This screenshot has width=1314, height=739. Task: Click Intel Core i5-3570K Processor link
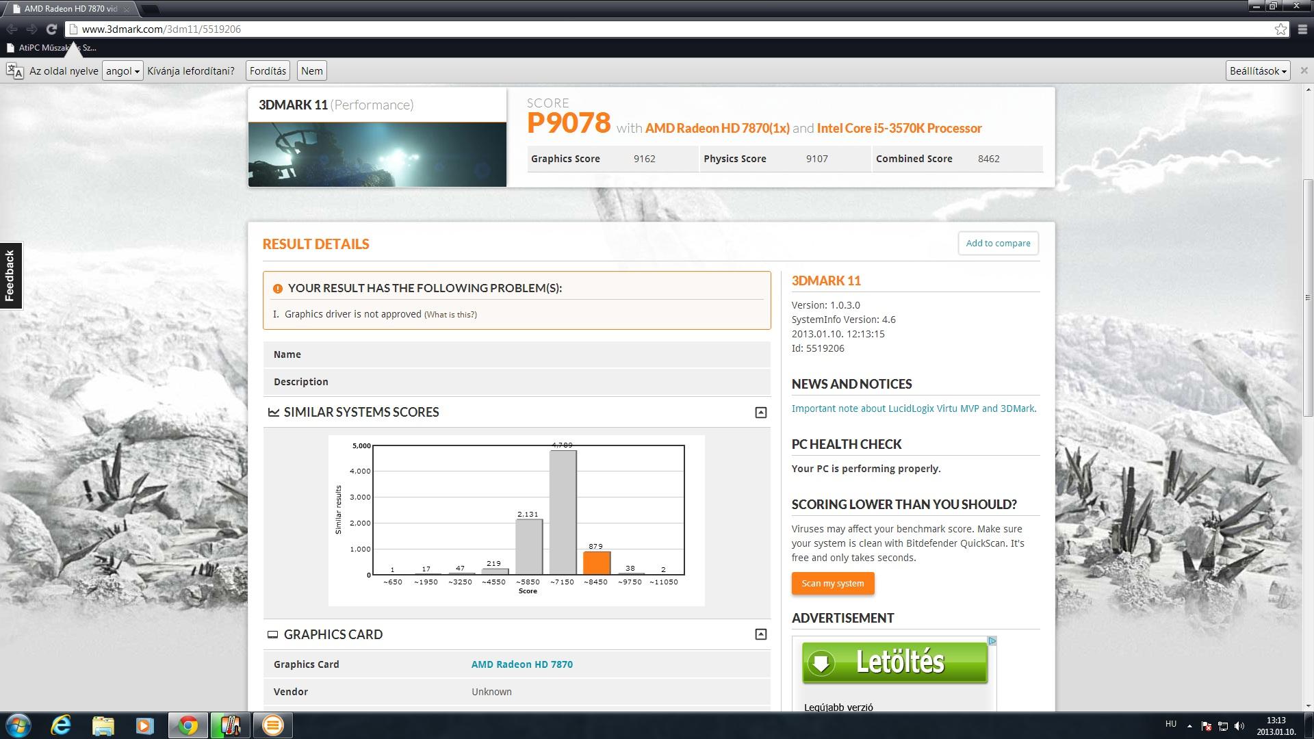point(899,128)
